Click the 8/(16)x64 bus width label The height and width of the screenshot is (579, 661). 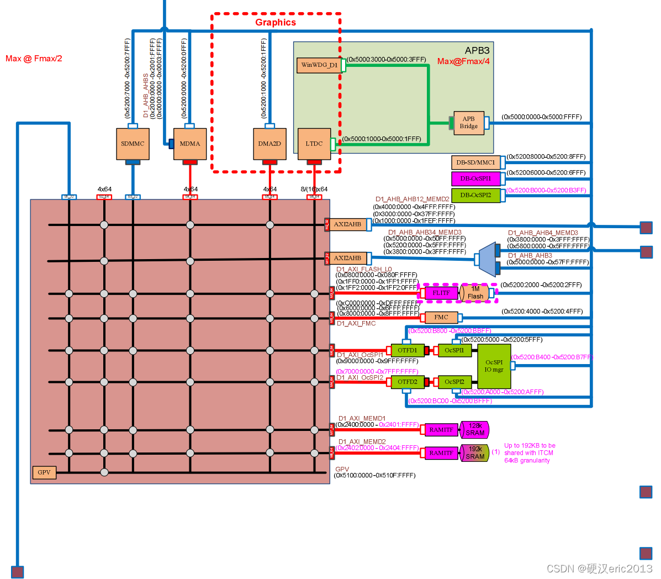click(314, 189)
